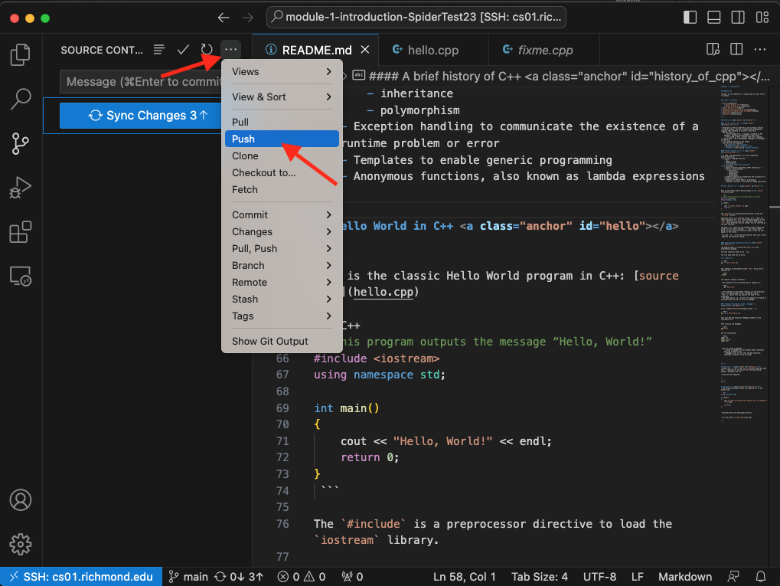Expand the Stash submenu
780x586 pixels.
[282, 300]
